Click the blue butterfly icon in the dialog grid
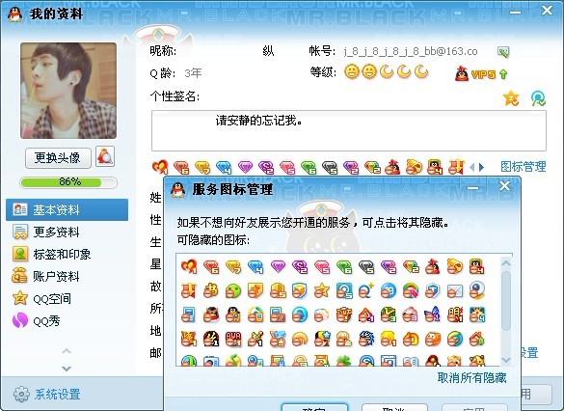The height and width of the screenshot is (411, 564). click(x=433, y=315)
